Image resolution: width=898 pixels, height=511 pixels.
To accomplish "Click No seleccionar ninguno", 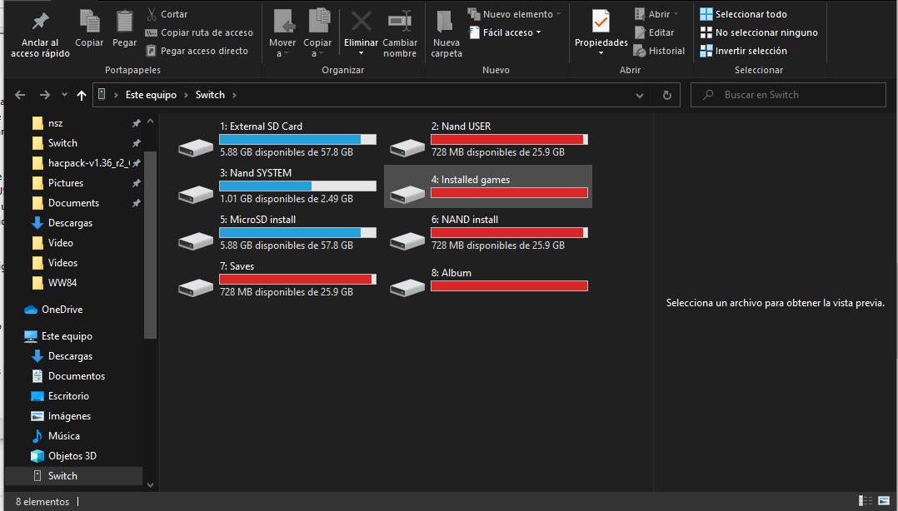I will point(759,32).
